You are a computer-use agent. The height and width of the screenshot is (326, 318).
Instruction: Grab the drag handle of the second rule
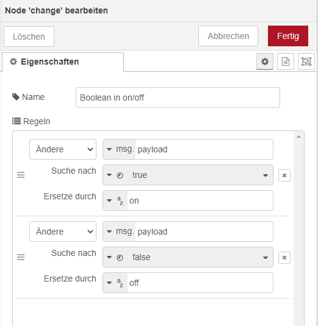click(21, 257)
